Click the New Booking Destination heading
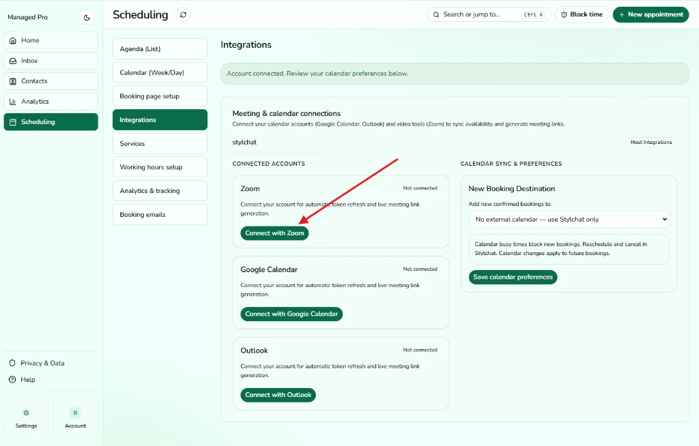Image resolution: width=699 pixels, height=446 pixels. point(512,189)
